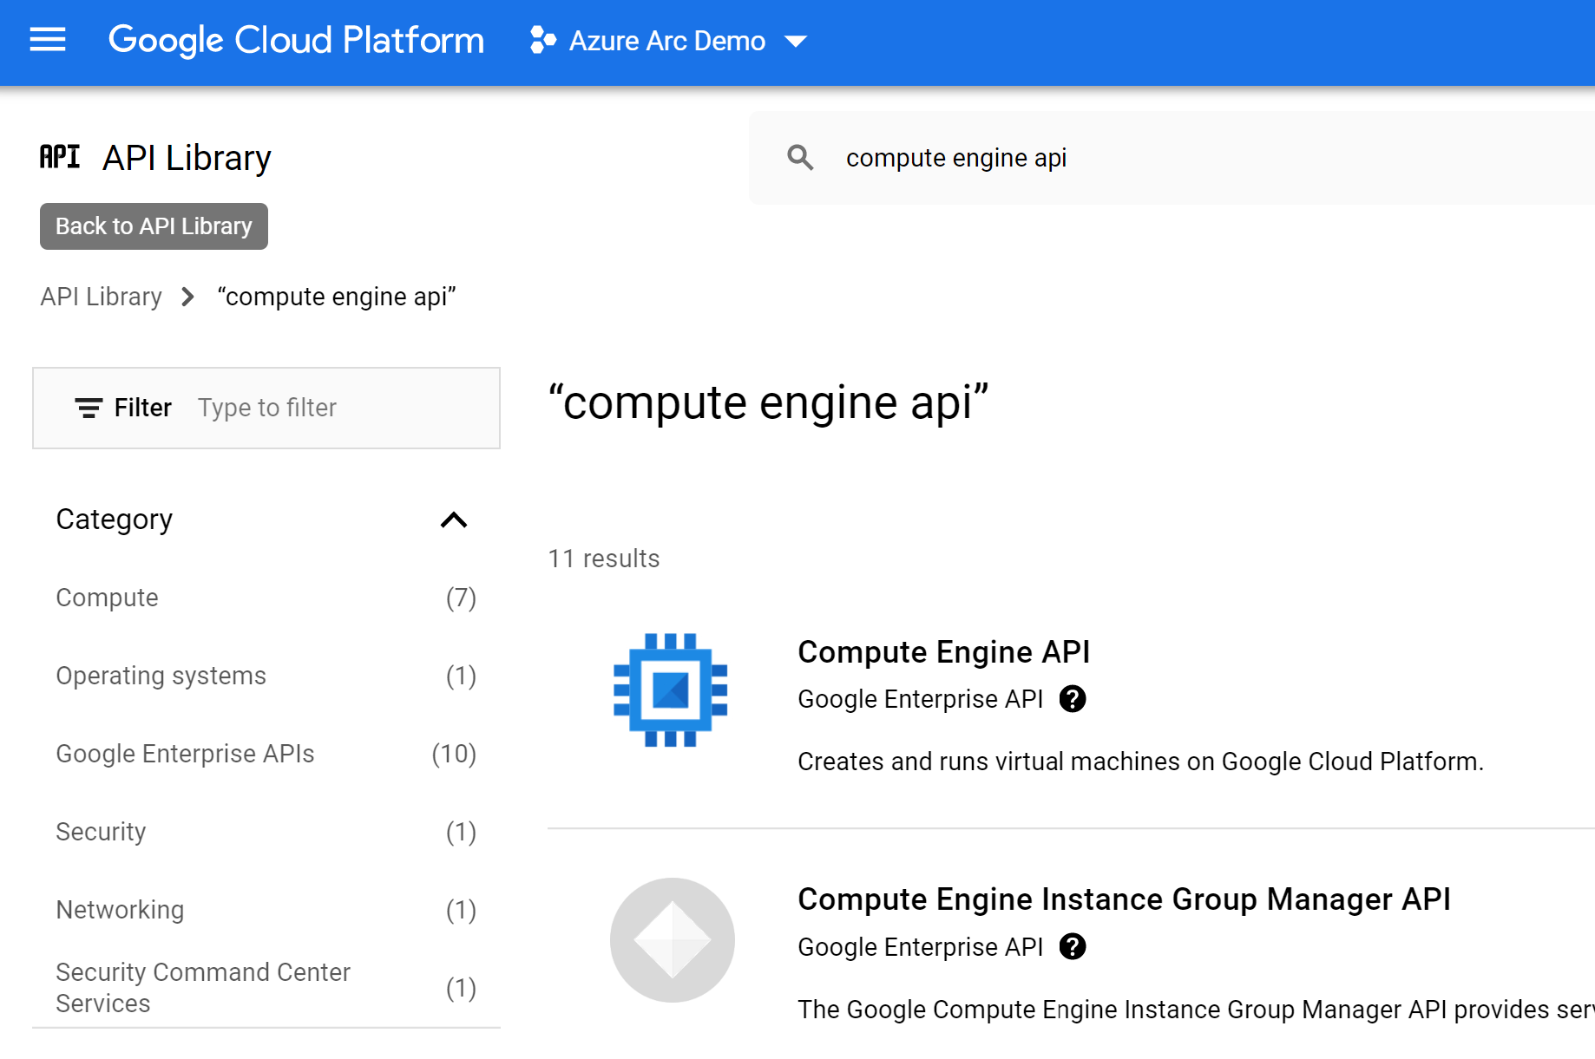Click the Back to API Library button

pos(154,226)
